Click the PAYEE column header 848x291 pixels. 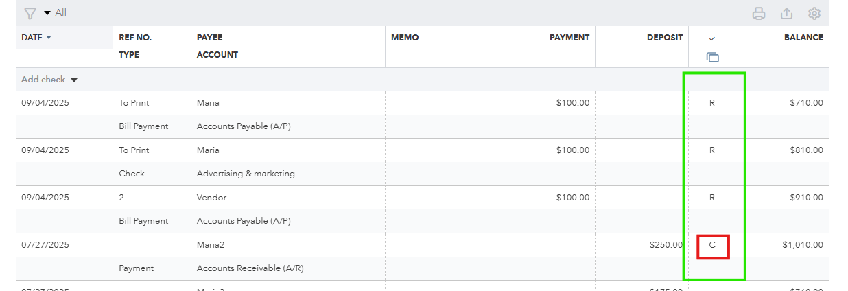pyautogui.click(x=210, y=38)
